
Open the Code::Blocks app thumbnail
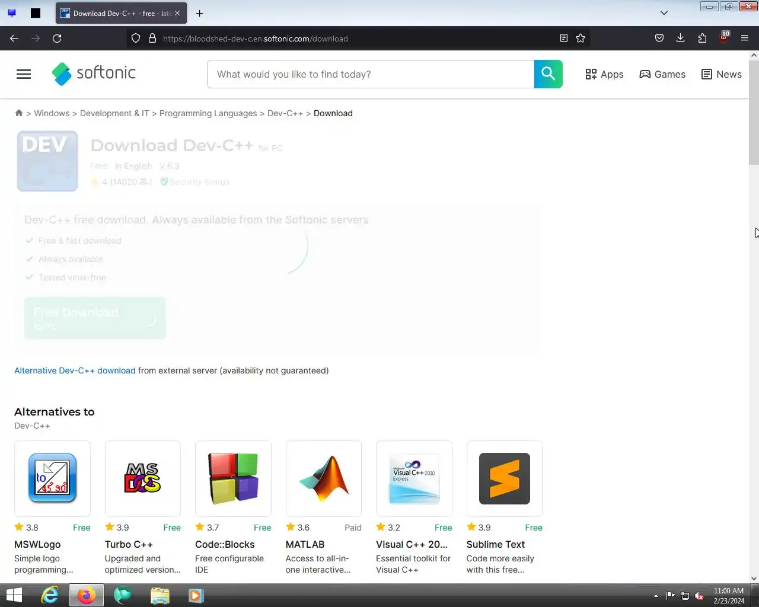233,478
